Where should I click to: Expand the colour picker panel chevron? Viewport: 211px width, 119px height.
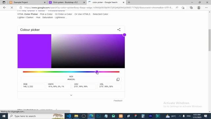pyautogui.click(x=71, y=95)
